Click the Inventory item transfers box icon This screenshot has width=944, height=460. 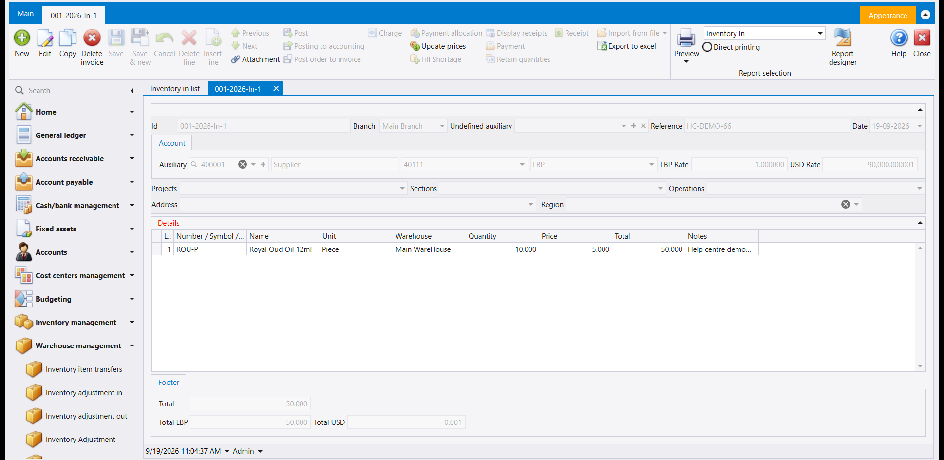click(34, 369)
